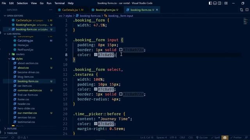250x140 pixels.
Task: Open the Run menu
Action: click(49, 3)
